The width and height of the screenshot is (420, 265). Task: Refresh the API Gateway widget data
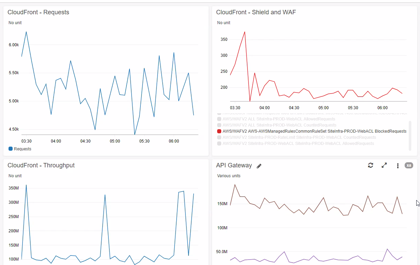coord(371,165)
